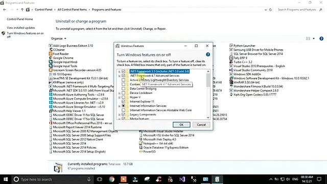
Task: Open Control Panel Home link
Action: 20,19
